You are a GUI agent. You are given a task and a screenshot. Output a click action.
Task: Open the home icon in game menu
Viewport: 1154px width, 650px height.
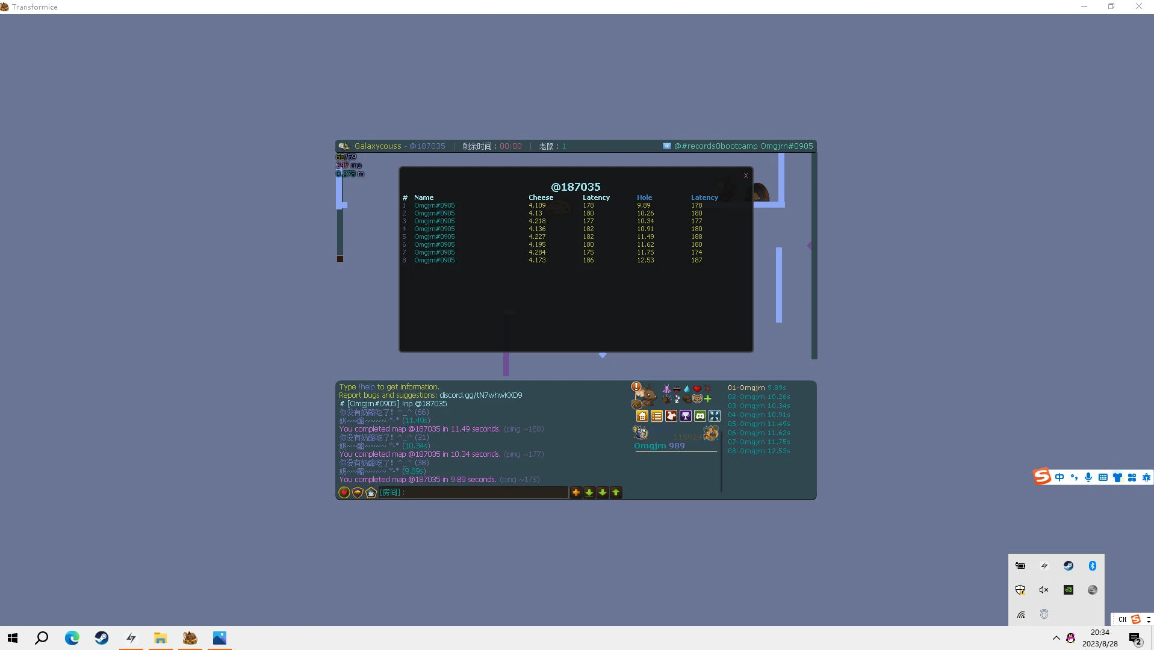(x=642, y=416)
